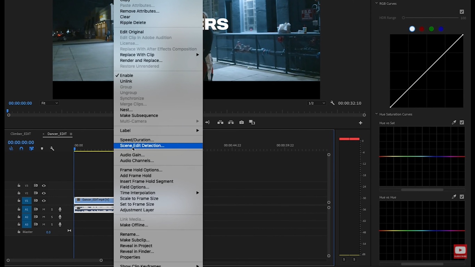Enable the RGB Curves checkbox

(x=462, y=11)
